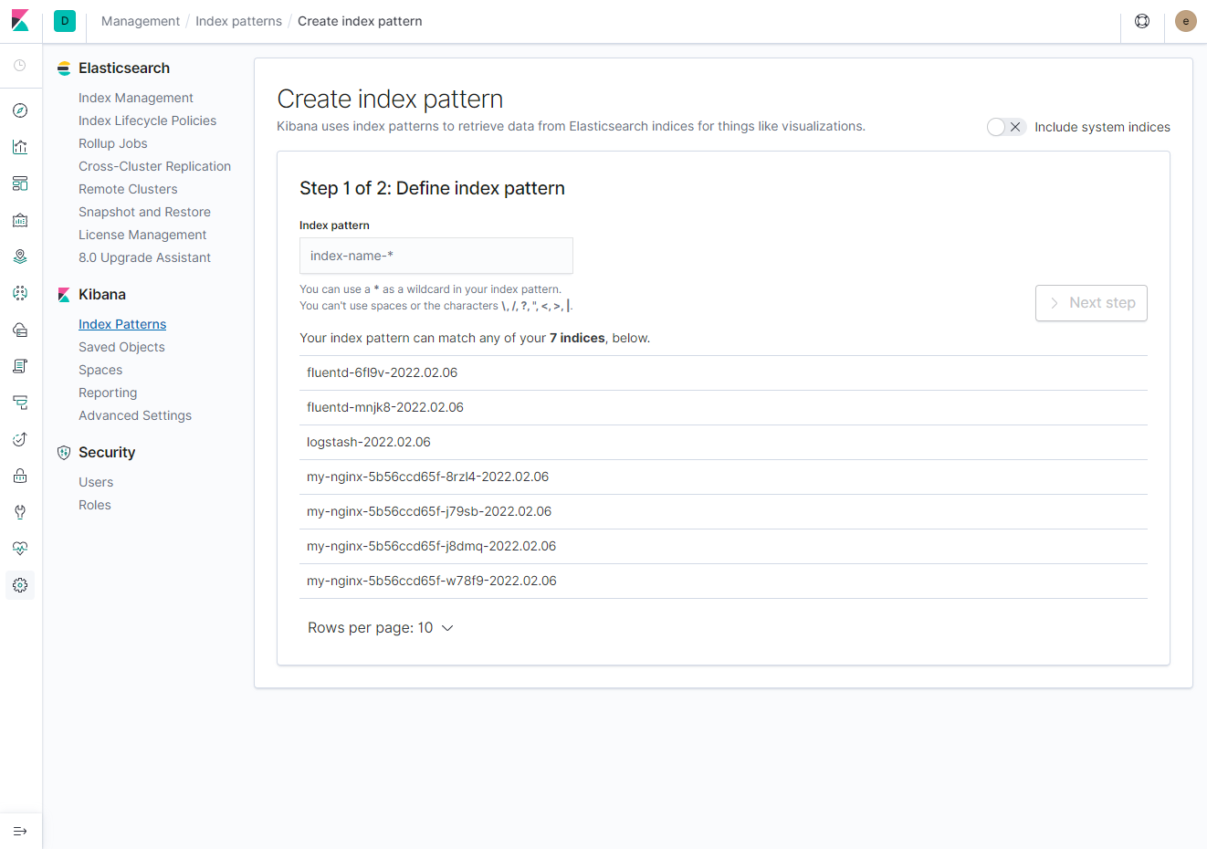Open Visualize chart icon in sidebar
The width and height of the screenshot is (1207, 849).
pos(20,147)
